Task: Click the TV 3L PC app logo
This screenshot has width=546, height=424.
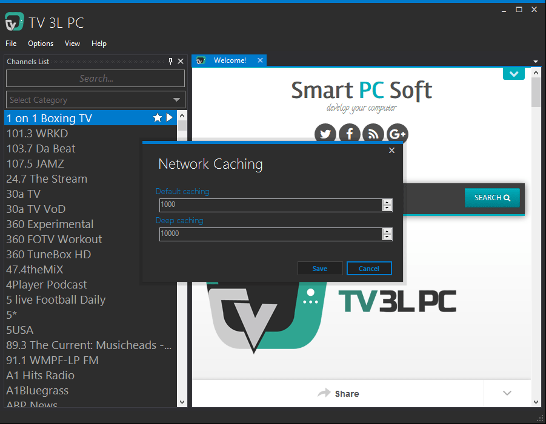Action: pyautogui.click(x=15, y=22)
